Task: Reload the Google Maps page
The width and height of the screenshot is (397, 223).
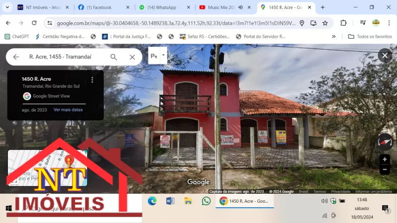Action: [34, 23]
